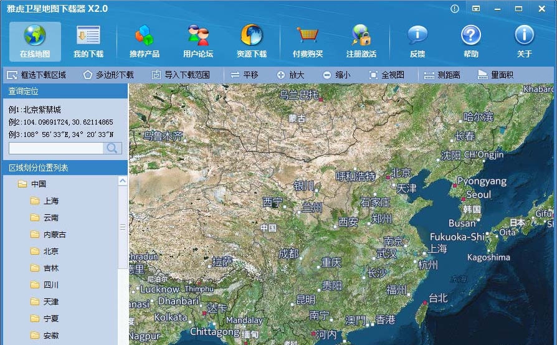Click 乌鲁木齐 label on the map

(x=163, y=136)
